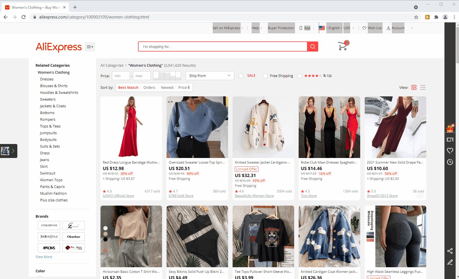The width and height of the screenshot is (459, 279).
Task: Open the Chrome tab search dropdown arrow
Action: point(416,7)
